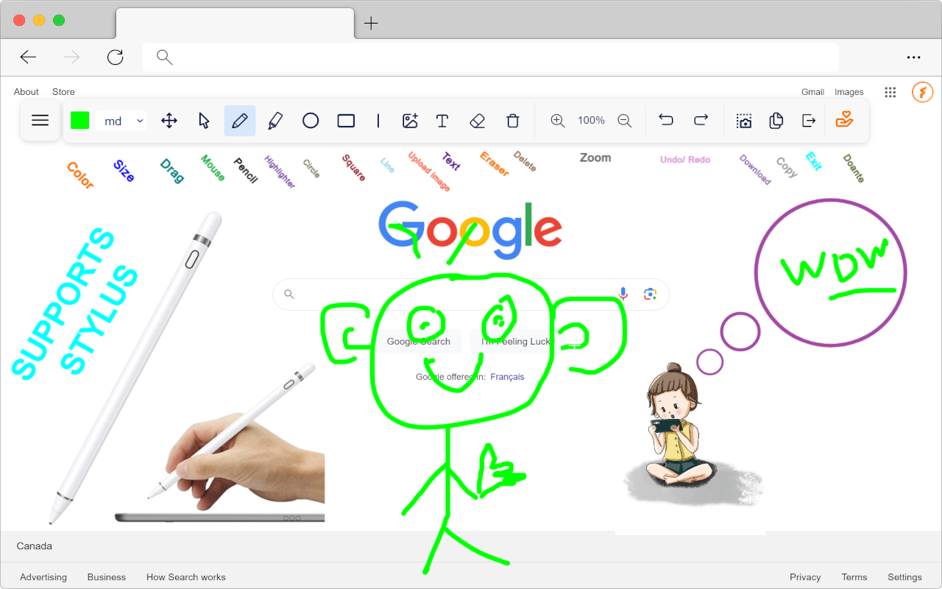Open the hamburger menu in drawing toolbar
Image resolution: width=942 pixels, height=589 pixels.
[40, 121]
